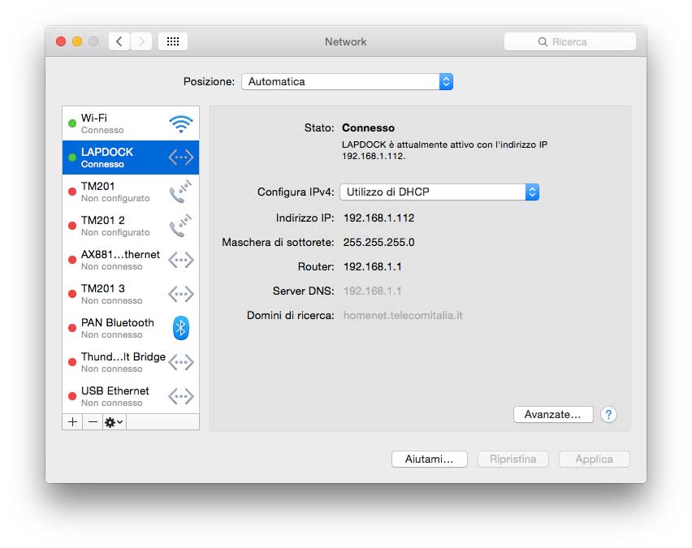Click the AX881 ethernet arrows icon
This screenshot has width=692, height=548.
[181, 260]
